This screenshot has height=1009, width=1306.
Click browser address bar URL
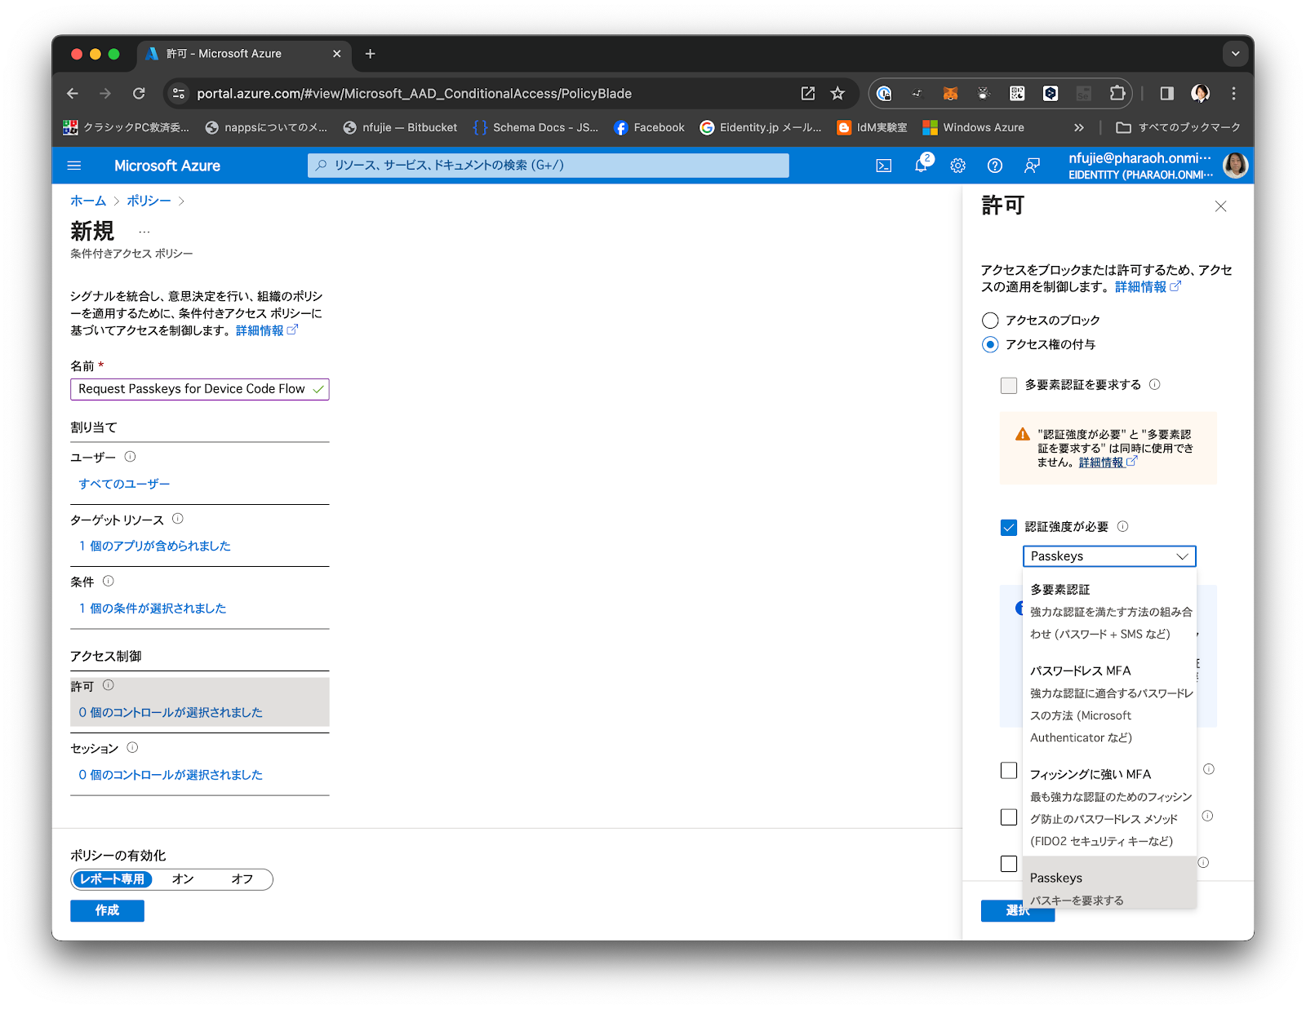tap(414, 94)
